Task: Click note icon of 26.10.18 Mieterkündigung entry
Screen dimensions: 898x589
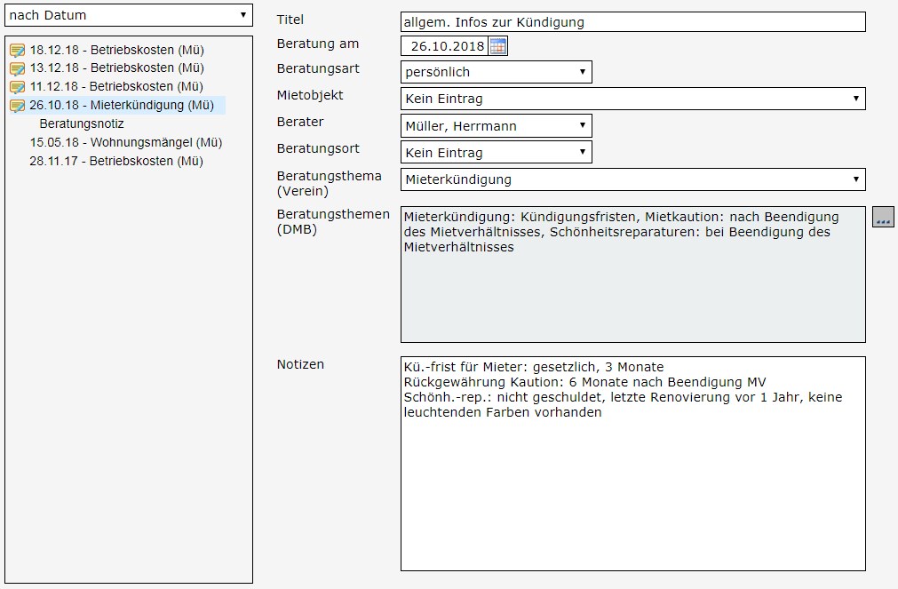Action: tap(17, 106)
